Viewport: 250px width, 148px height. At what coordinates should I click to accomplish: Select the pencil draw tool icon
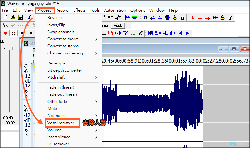coord(140,33)
